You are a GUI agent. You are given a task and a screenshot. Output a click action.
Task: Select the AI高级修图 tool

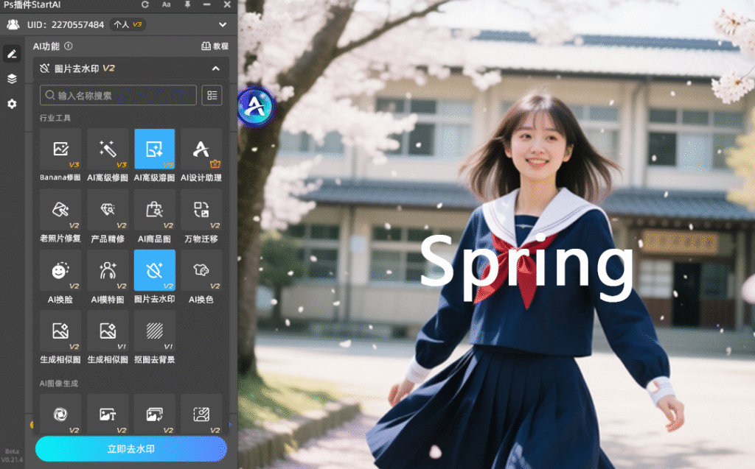(x=108, y=149)
